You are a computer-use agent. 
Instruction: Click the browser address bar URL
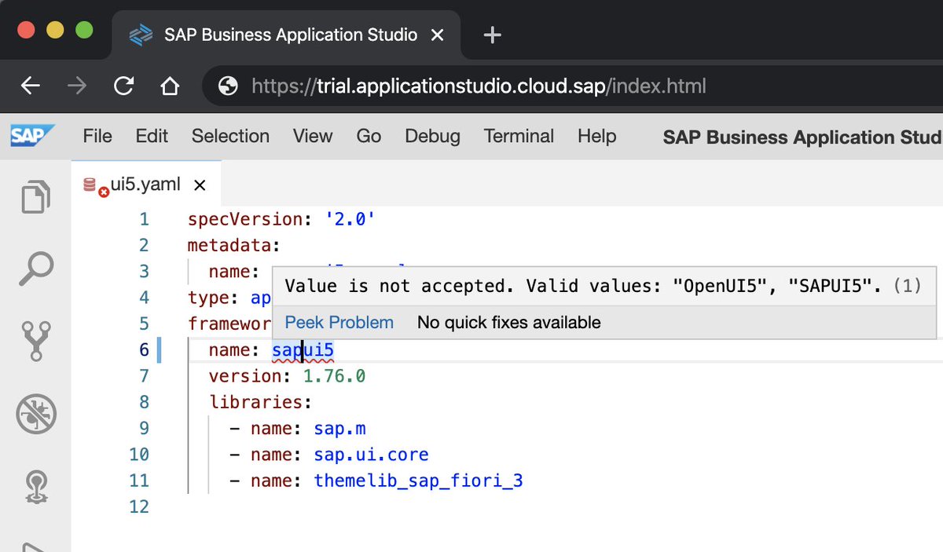pos(479,86)
